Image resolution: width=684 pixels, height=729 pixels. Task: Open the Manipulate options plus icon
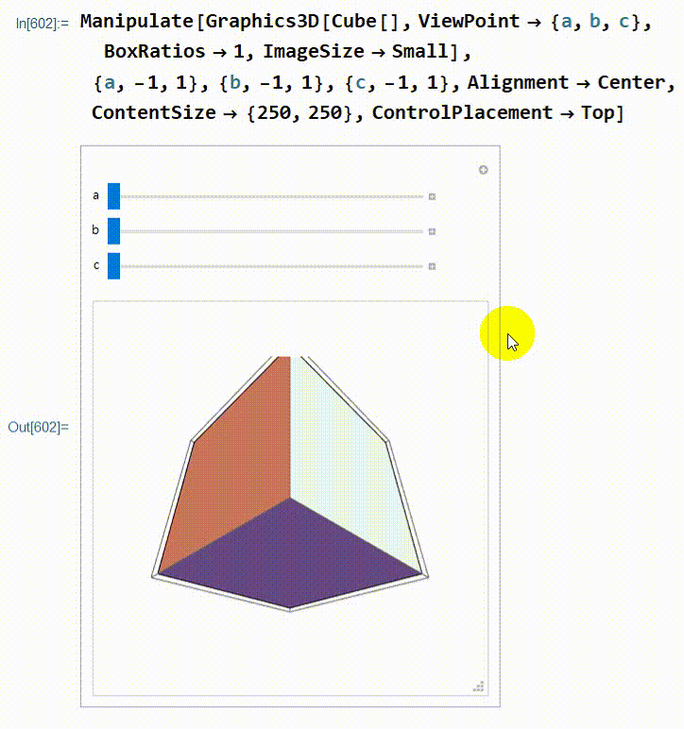tap(484, 170)
